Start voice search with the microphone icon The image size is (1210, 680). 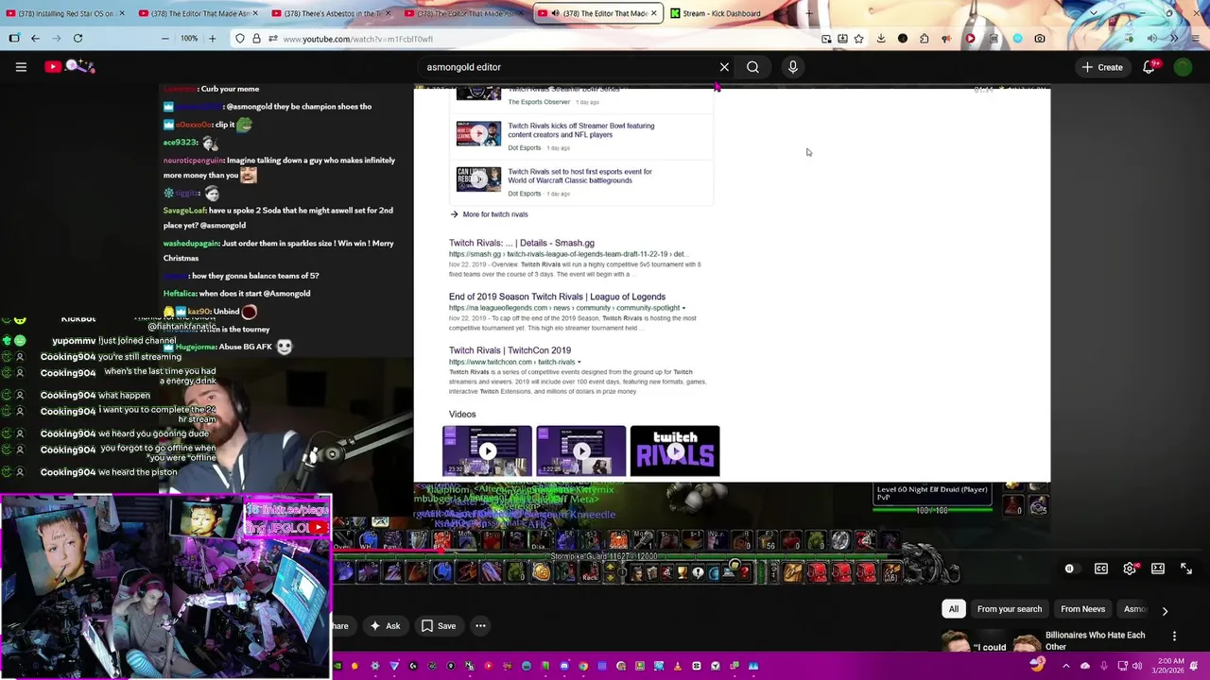tap(792, 67)
